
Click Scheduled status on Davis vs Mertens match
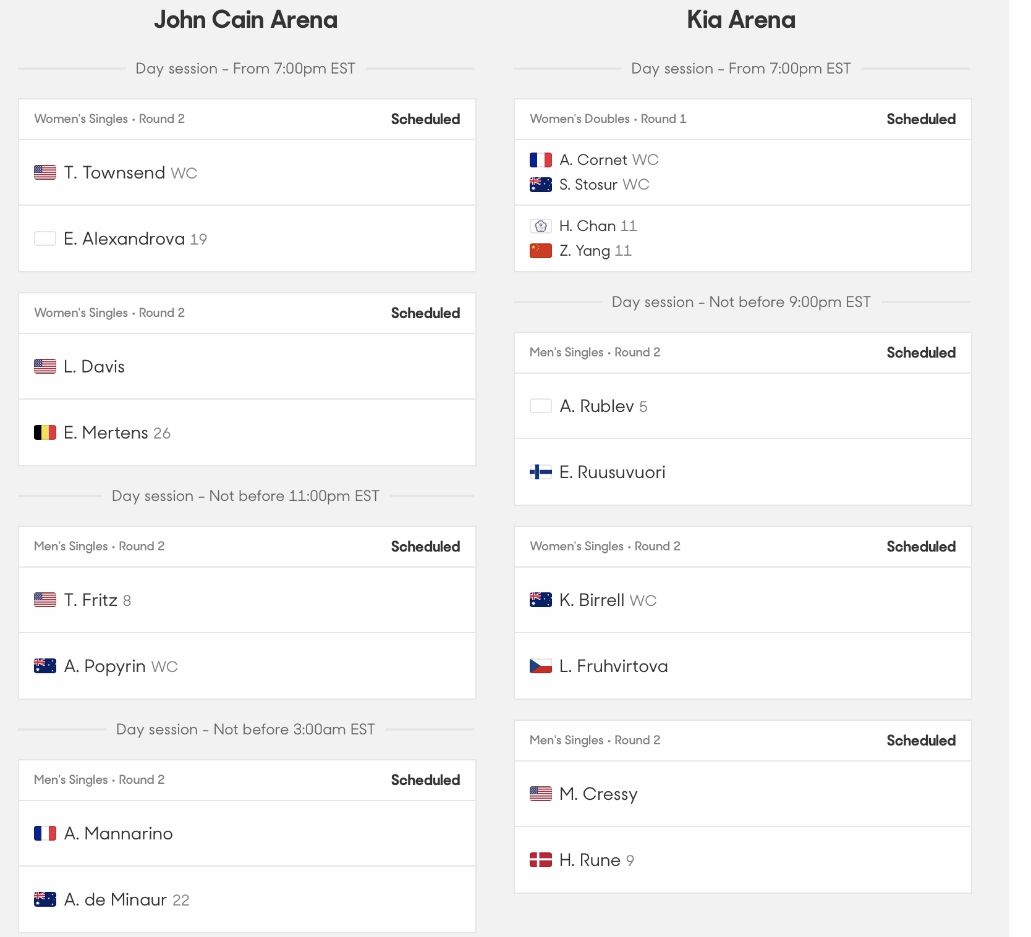(x=425, y=313)
